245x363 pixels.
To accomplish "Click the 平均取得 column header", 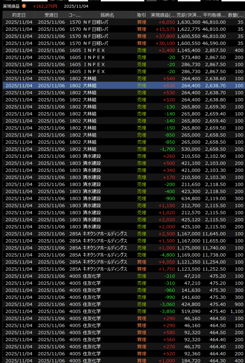I will coord(214,15).
